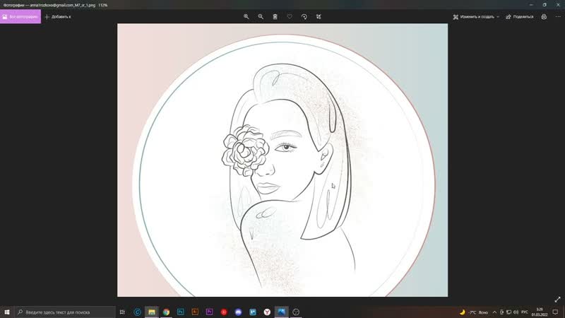Open the last round gray taskbar app
The image size is (565, 318).
pos(296,312)
